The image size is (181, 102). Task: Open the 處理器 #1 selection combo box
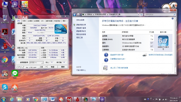36,62
